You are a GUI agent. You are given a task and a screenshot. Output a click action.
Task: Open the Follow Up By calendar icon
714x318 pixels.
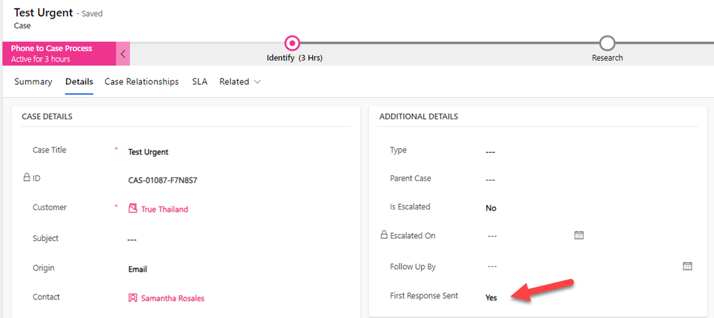coord(687,266)
